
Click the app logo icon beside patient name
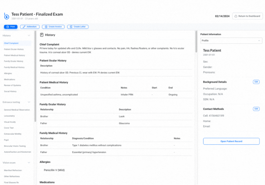click(x=6, y=17)
